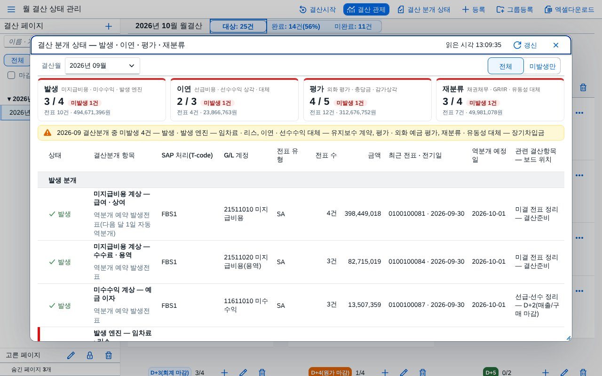Click the dialog resize handle at bottom corner
Image resolution: width=602 pixels, height=376 pixels.
coord(568,337)
